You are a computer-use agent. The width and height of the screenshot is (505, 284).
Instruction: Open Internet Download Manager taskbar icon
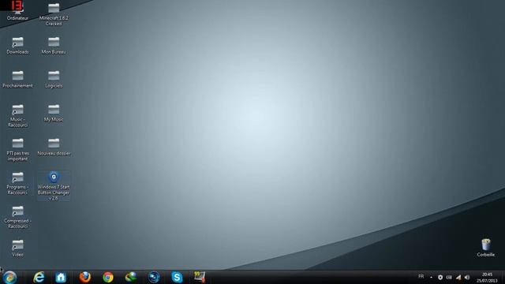131,277
